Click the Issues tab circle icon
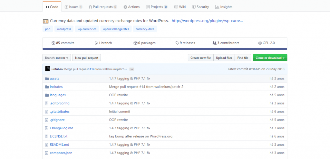The width and height of the screenshot is (330, 159). click(x=66, y=7)
